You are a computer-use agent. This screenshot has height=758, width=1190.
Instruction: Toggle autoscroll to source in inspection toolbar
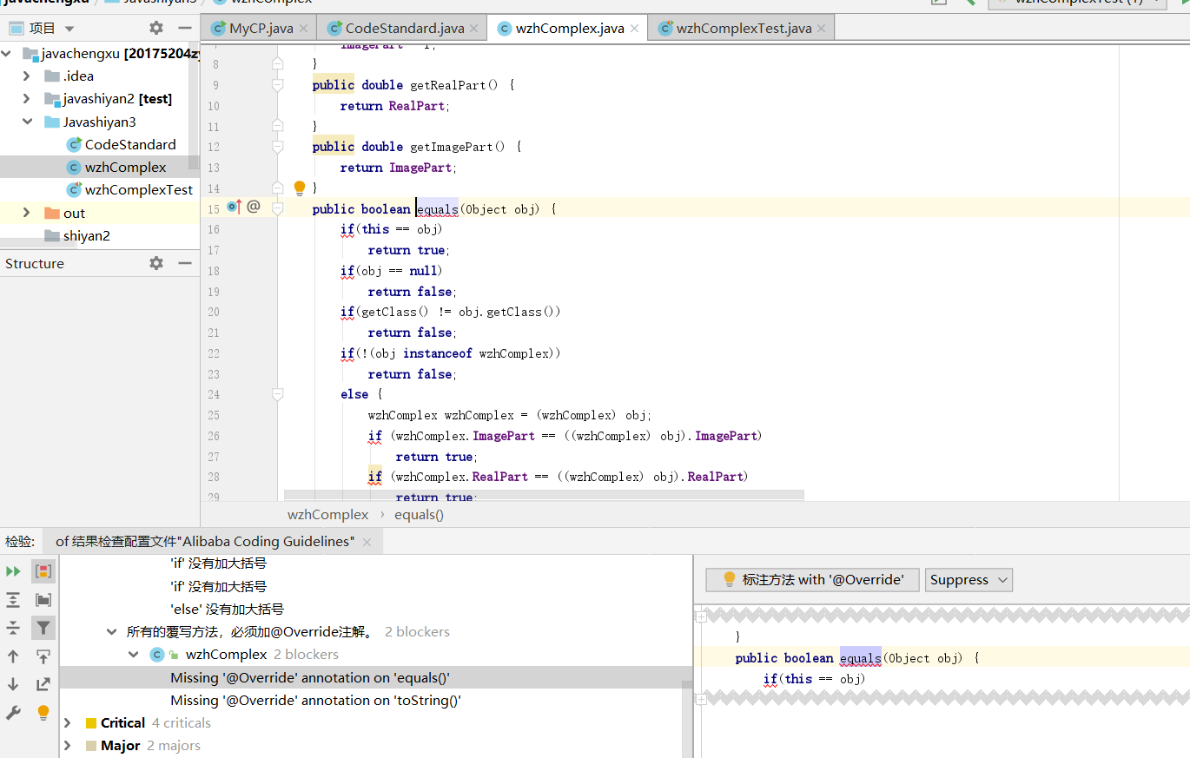coord(43,656)
